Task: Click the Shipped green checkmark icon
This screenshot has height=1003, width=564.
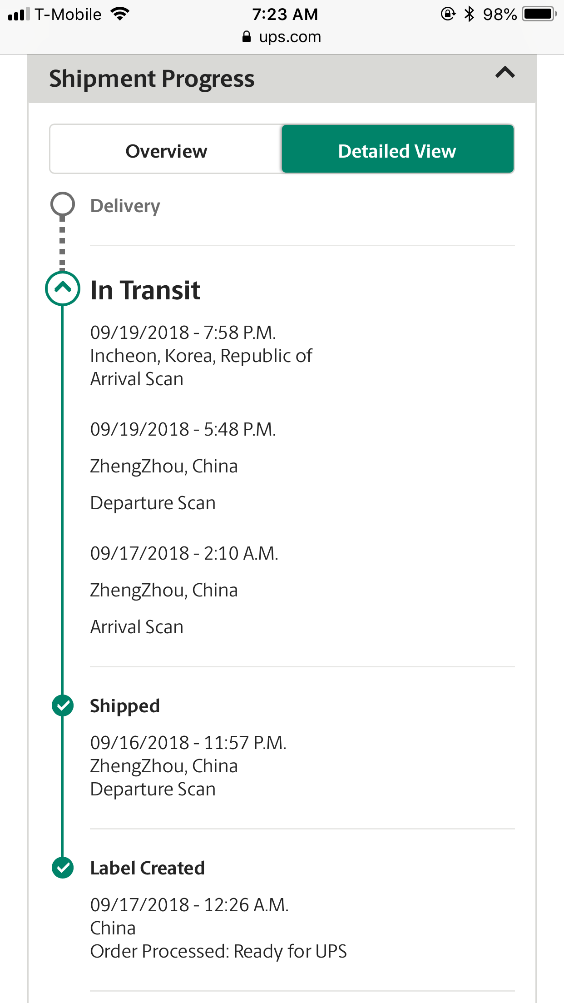Action: pos(63,706)
